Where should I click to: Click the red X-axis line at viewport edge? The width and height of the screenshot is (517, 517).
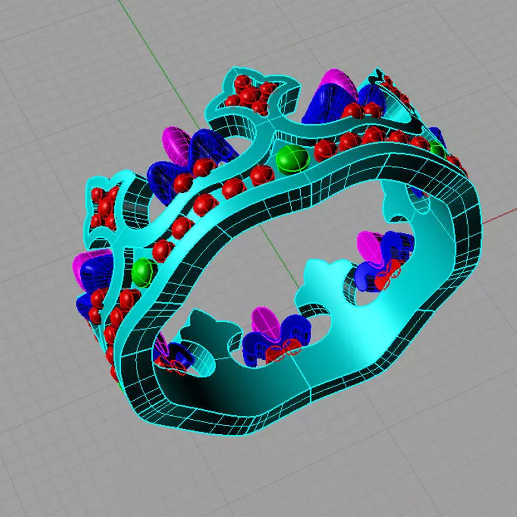pos(499,216)
